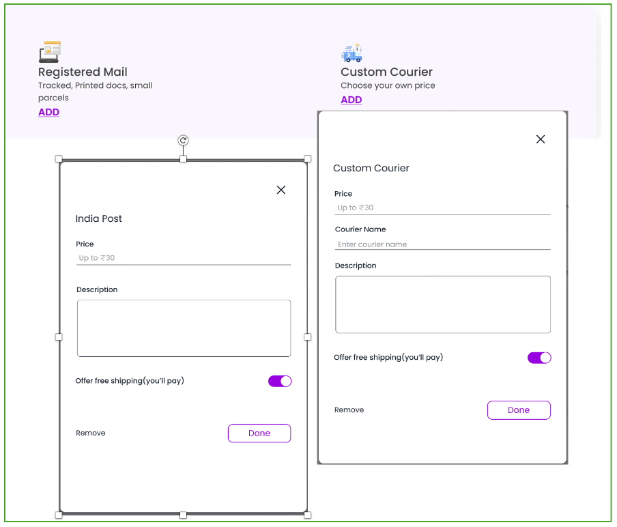Click Done in Custom Courier dialog
The height and width of the screenshot is (527, 617).
519,410
